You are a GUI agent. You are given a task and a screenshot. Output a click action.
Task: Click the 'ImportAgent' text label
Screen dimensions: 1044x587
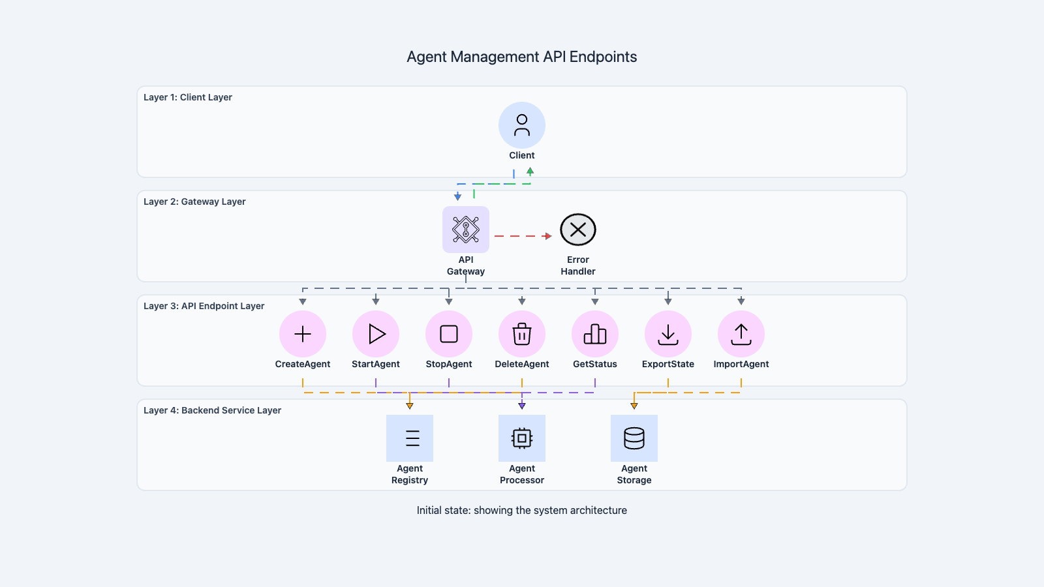tap(741, 364)
